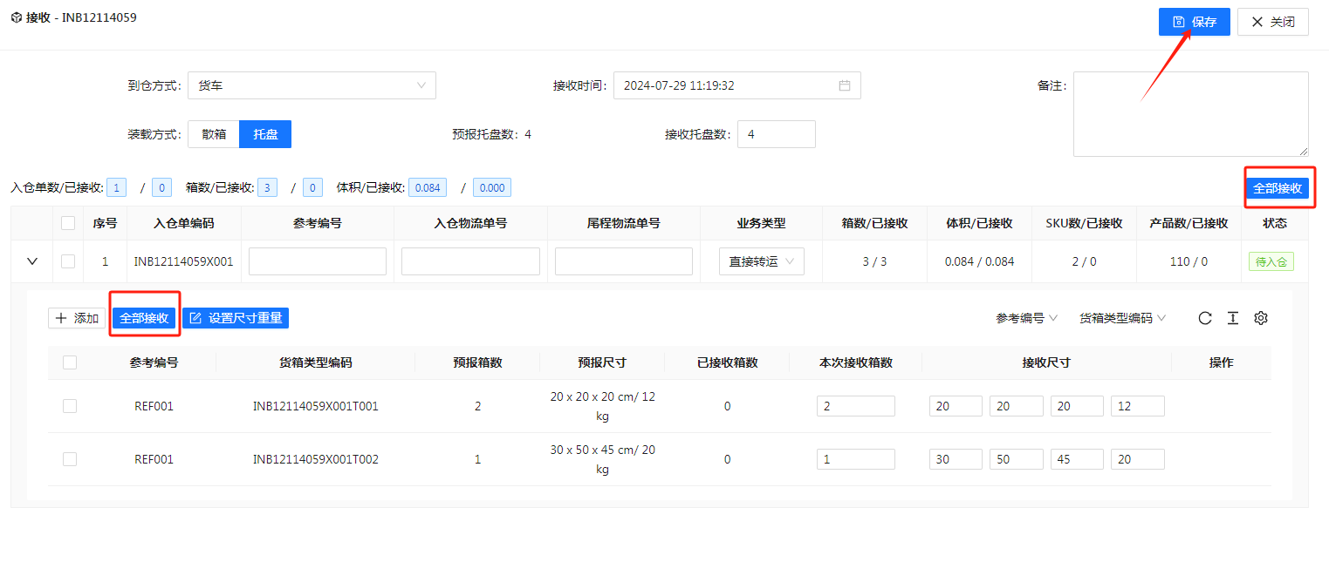The width and height of the screenshot is (1329, 562).
Task: Click the length input 30 in T002 row
Action: (956, 459)
